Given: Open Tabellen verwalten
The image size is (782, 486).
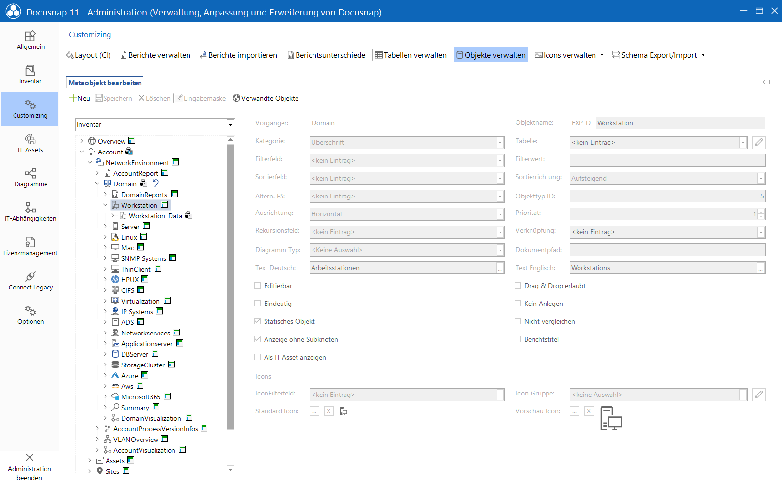Looking at the screenshot, I should [411, 55].
